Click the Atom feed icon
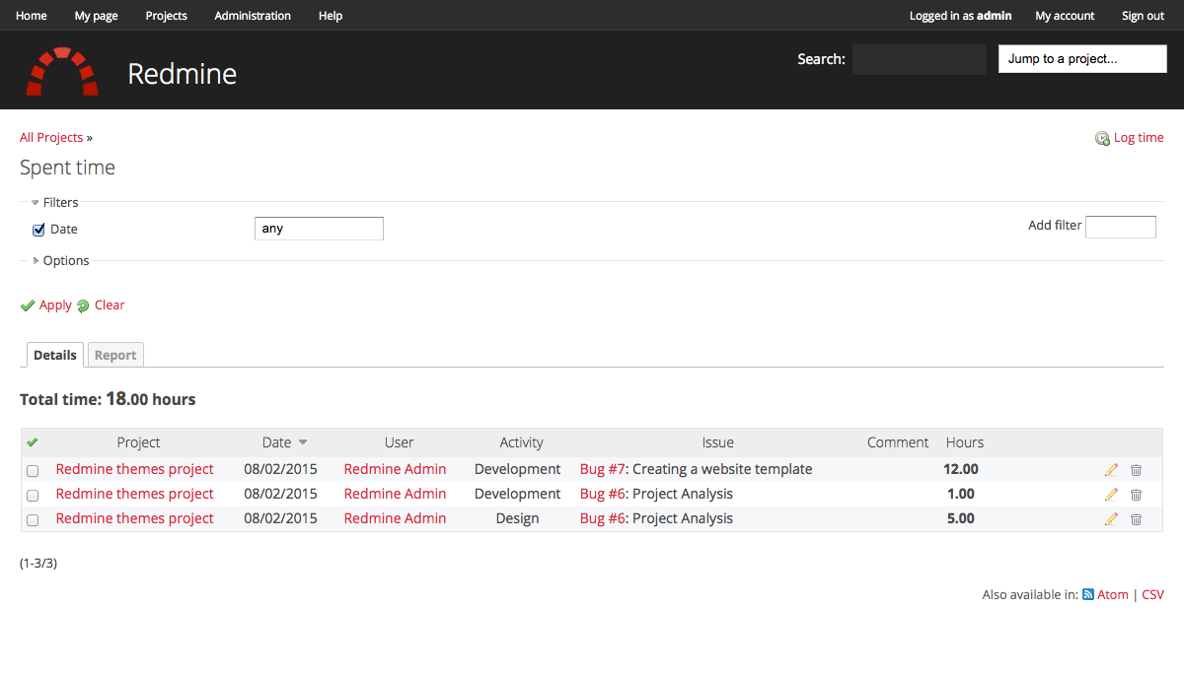1184x676 pixels. pyautogui.click(x=1088, y=594)
